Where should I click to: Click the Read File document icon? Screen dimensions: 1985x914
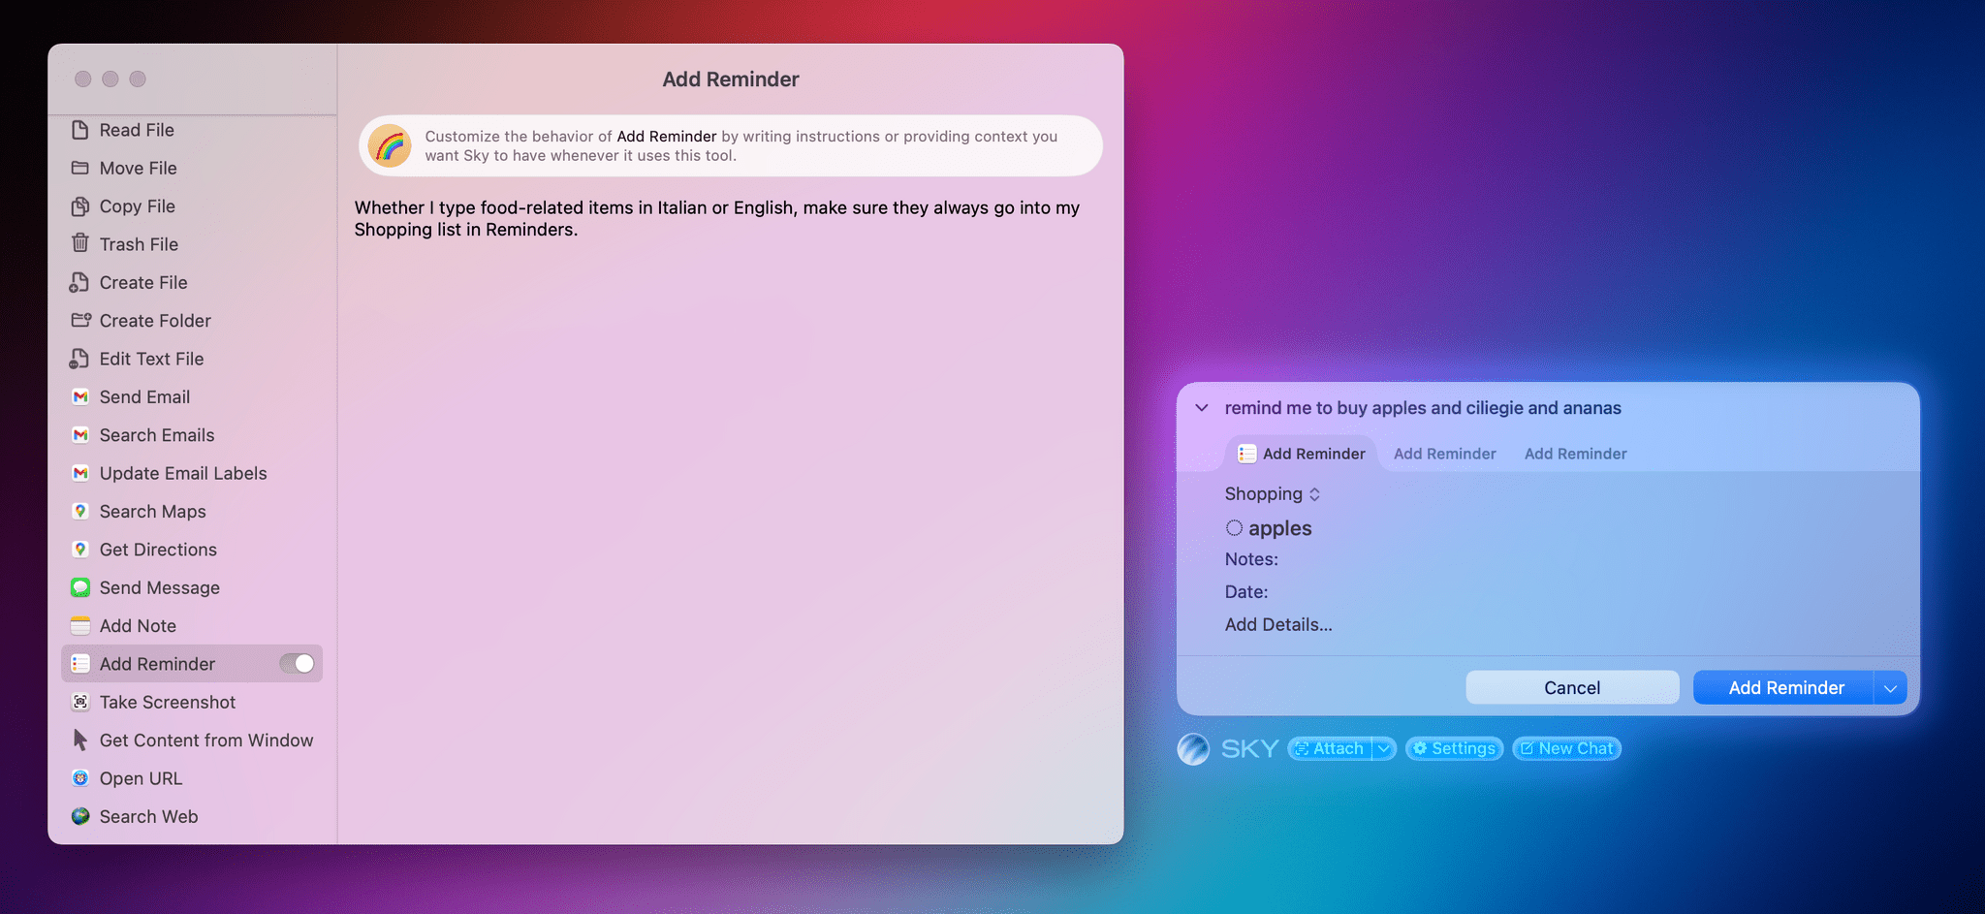click(x=80, y=130)
